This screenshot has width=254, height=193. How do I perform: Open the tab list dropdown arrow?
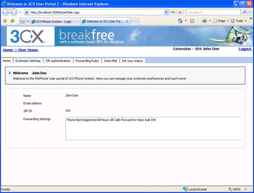pyautogui.click(x=28, y=21)
